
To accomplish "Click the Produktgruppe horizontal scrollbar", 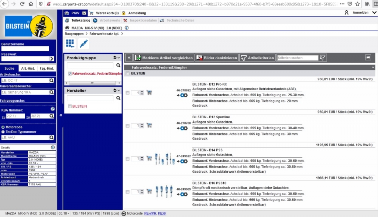I will pyautogui.click(x=93, y=83).
